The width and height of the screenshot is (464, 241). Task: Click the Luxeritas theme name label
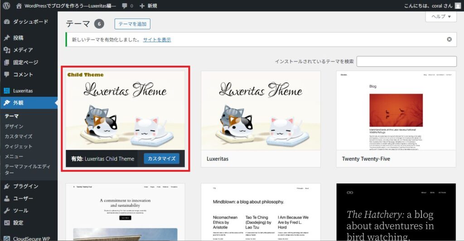(x=217, y=159)
